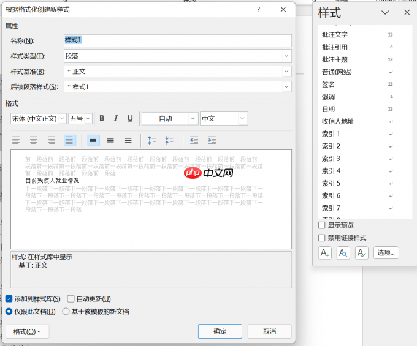Image resolution: width=417 pixels, height=346 pixels.
Task: Close the Styles pane
Action: click(407, 12)
